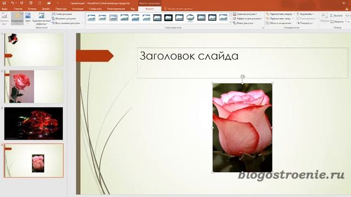351x197 pixels.
Task: Open Граница рисунка (Picture Border) dropdown
Action: click(245, 14)
